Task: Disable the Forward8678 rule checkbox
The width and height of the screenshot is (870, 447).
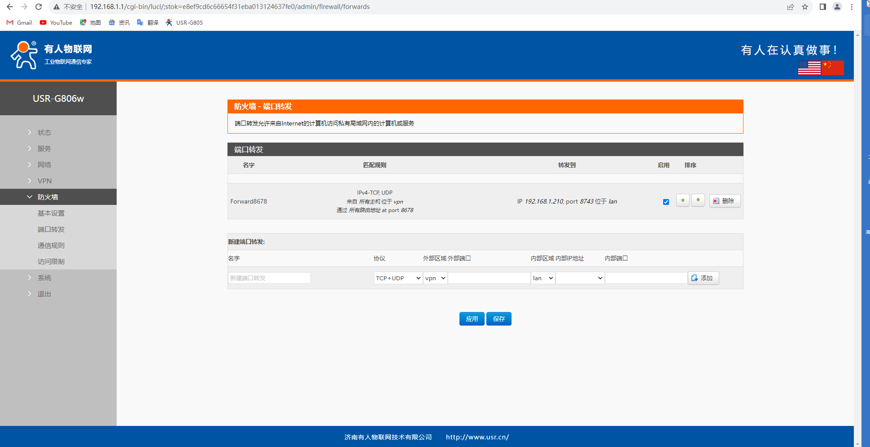Action: coord(666,202)
